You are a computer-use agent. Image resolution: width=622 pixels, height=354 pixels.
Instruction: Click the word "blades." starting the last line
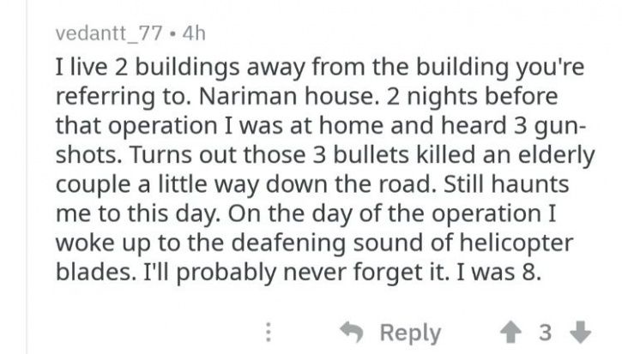pyautogui.click(x=95, y=273)
